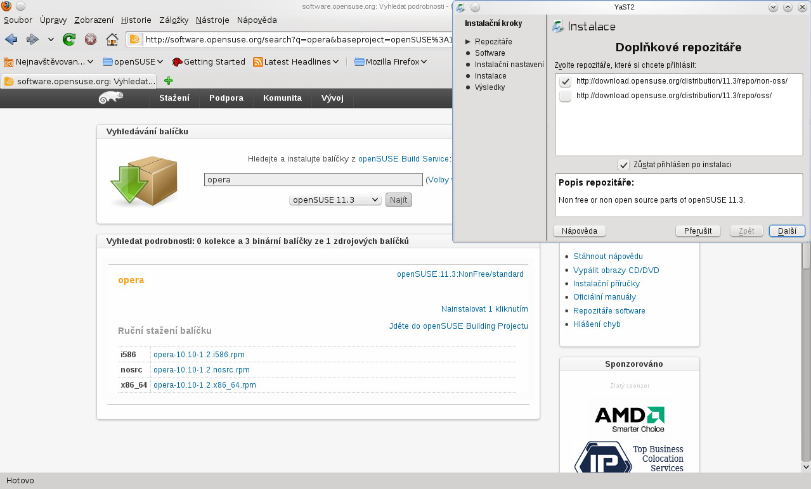Open Stáhnout nápovědu link
This screenshot has width=811, height=489.
pyautogui.click(x=608, y=257)
